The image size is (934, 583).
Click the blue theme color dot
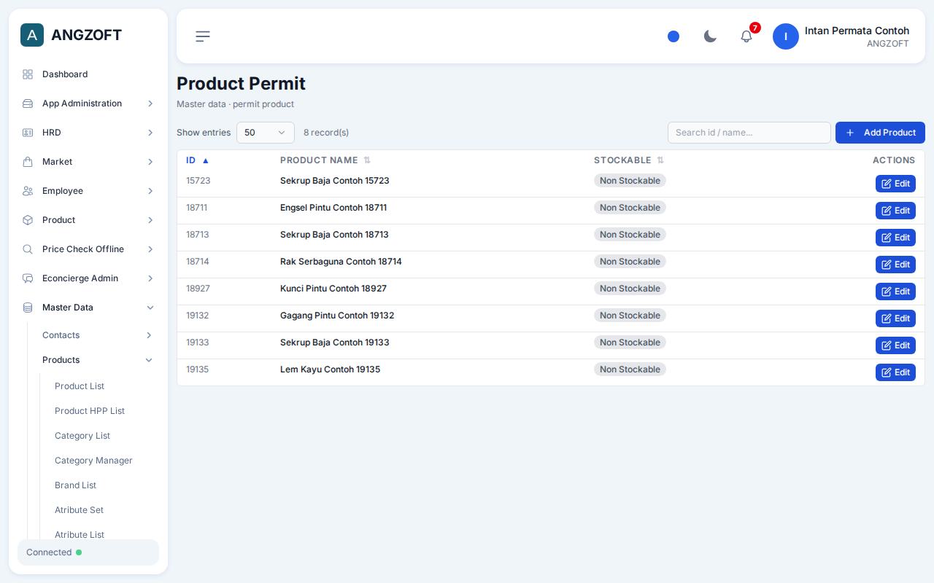[x=674, y=36]
